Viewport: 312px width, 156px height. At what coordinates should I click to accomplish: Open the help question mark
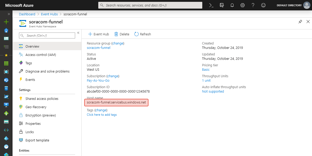253,5
